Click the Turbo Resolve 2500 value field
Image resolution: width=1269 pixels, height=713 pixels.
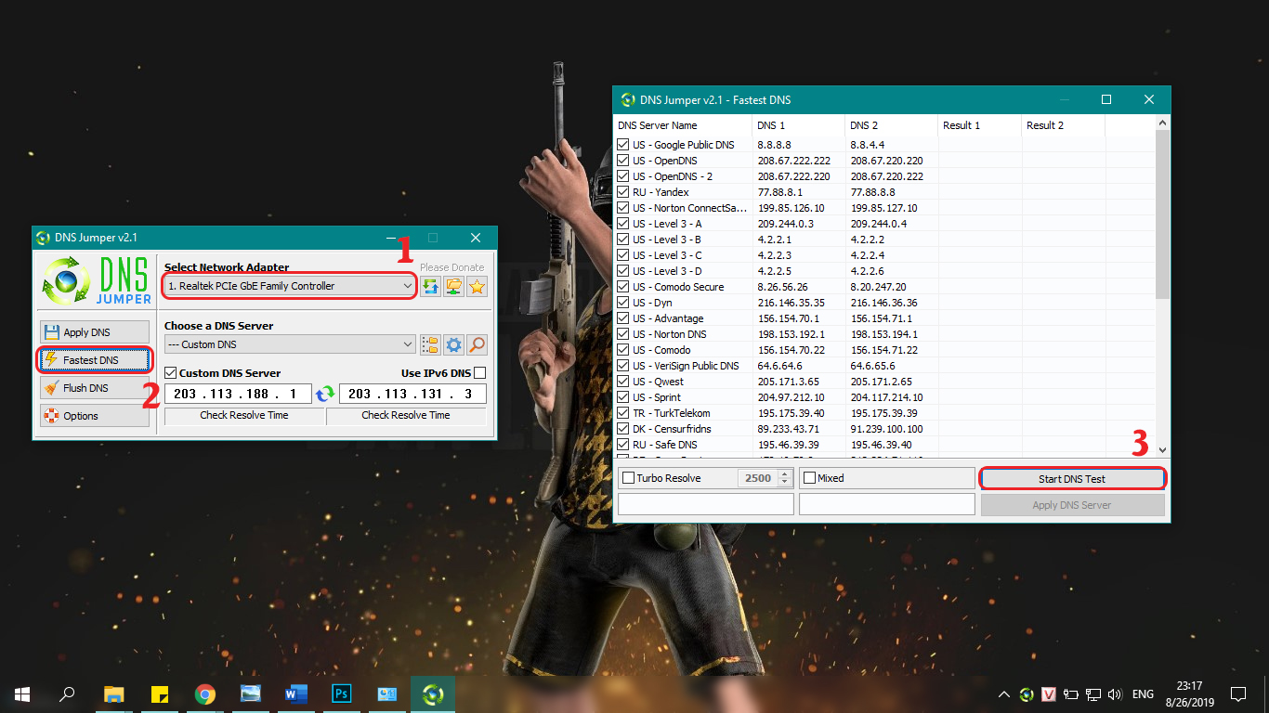tap(757, 478)
